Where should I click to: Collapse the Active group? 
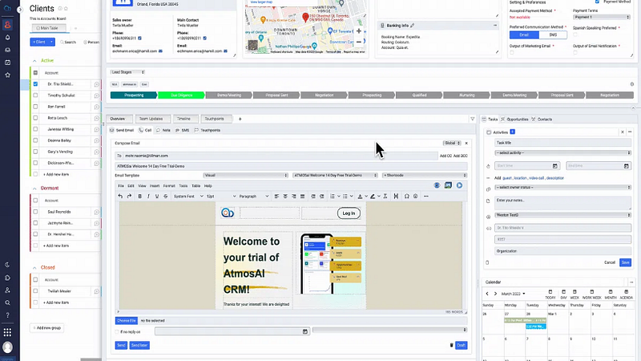(x=34, y=61)
